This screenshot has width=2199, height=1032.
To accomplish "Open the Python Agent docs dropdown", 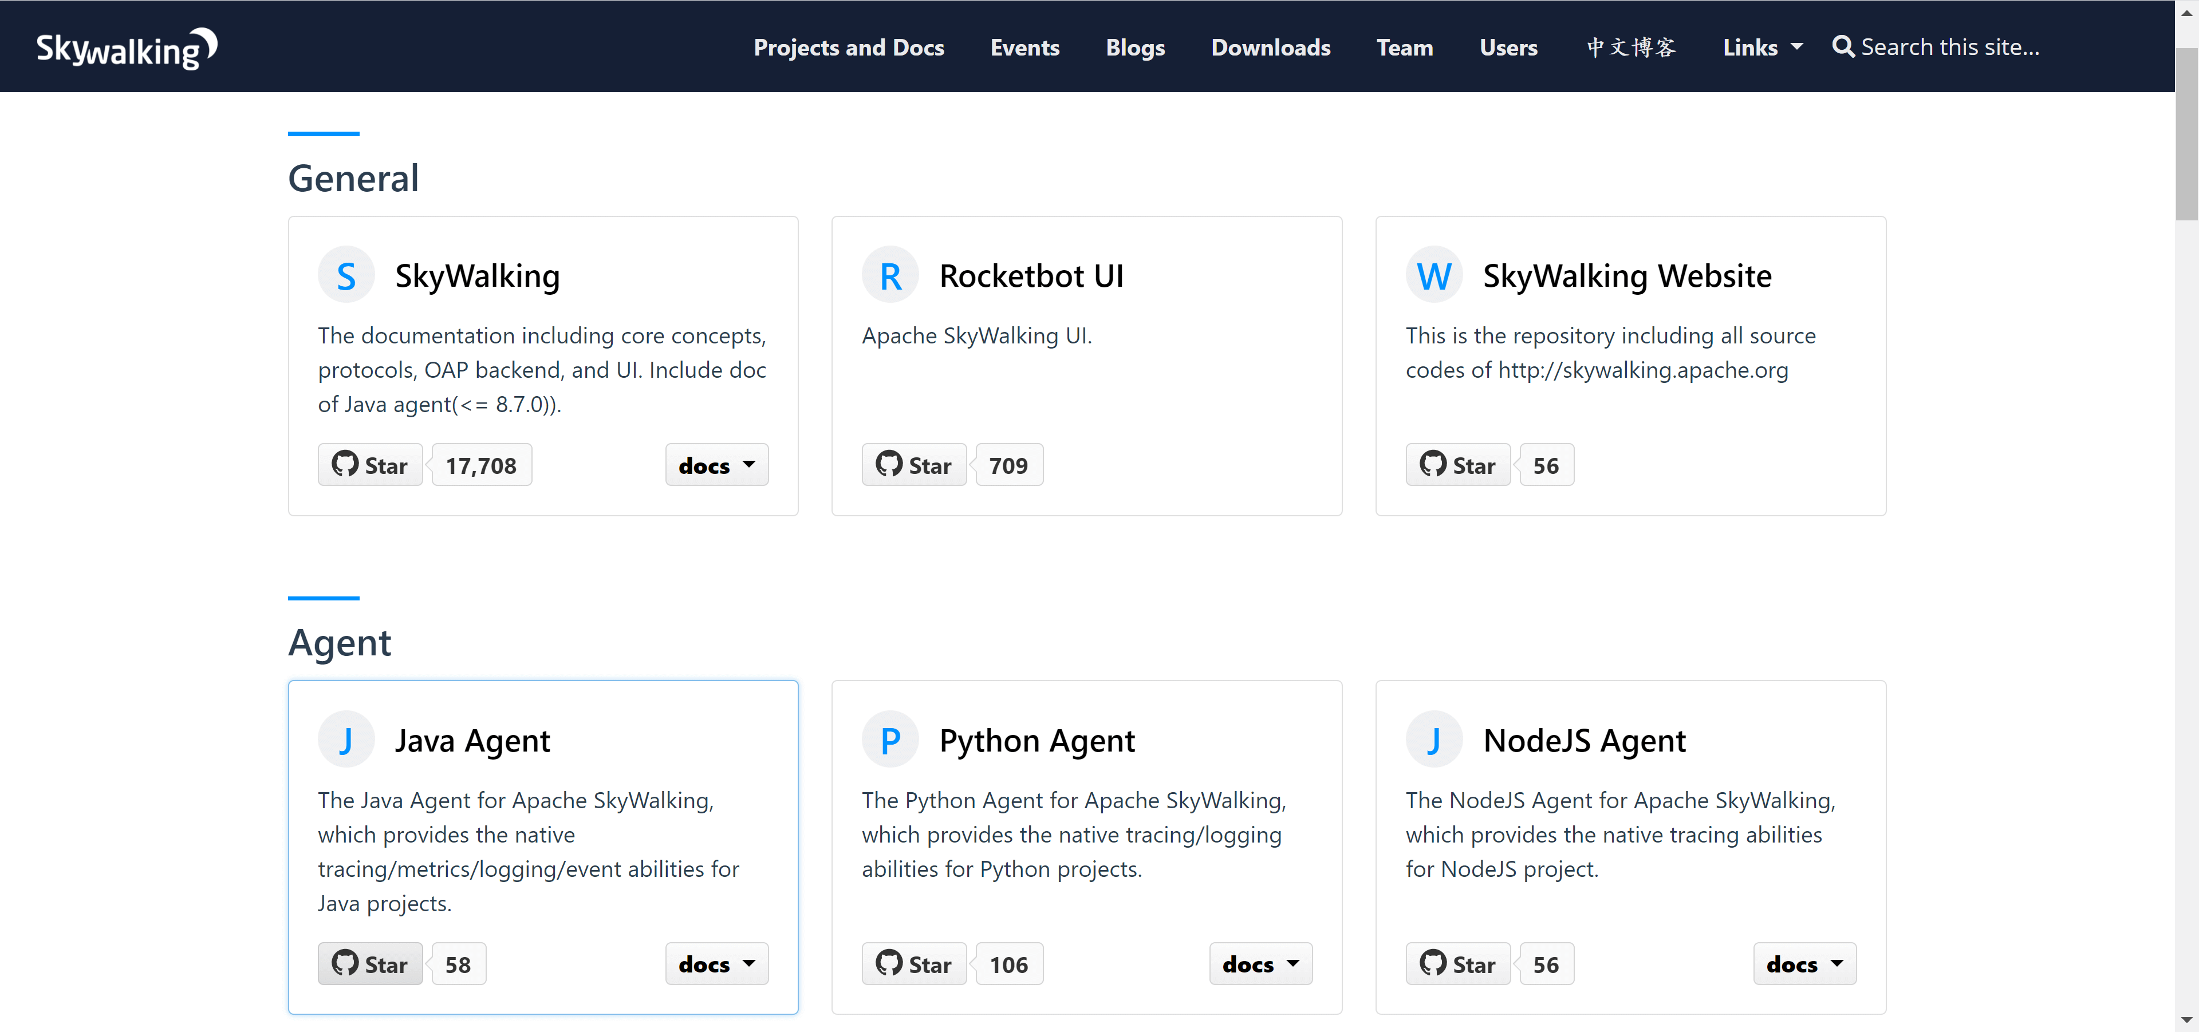I will pyautogui.click(x=1260, y=964).
